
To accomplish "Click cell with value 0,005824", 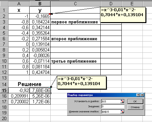I will (x=40, y=50).
